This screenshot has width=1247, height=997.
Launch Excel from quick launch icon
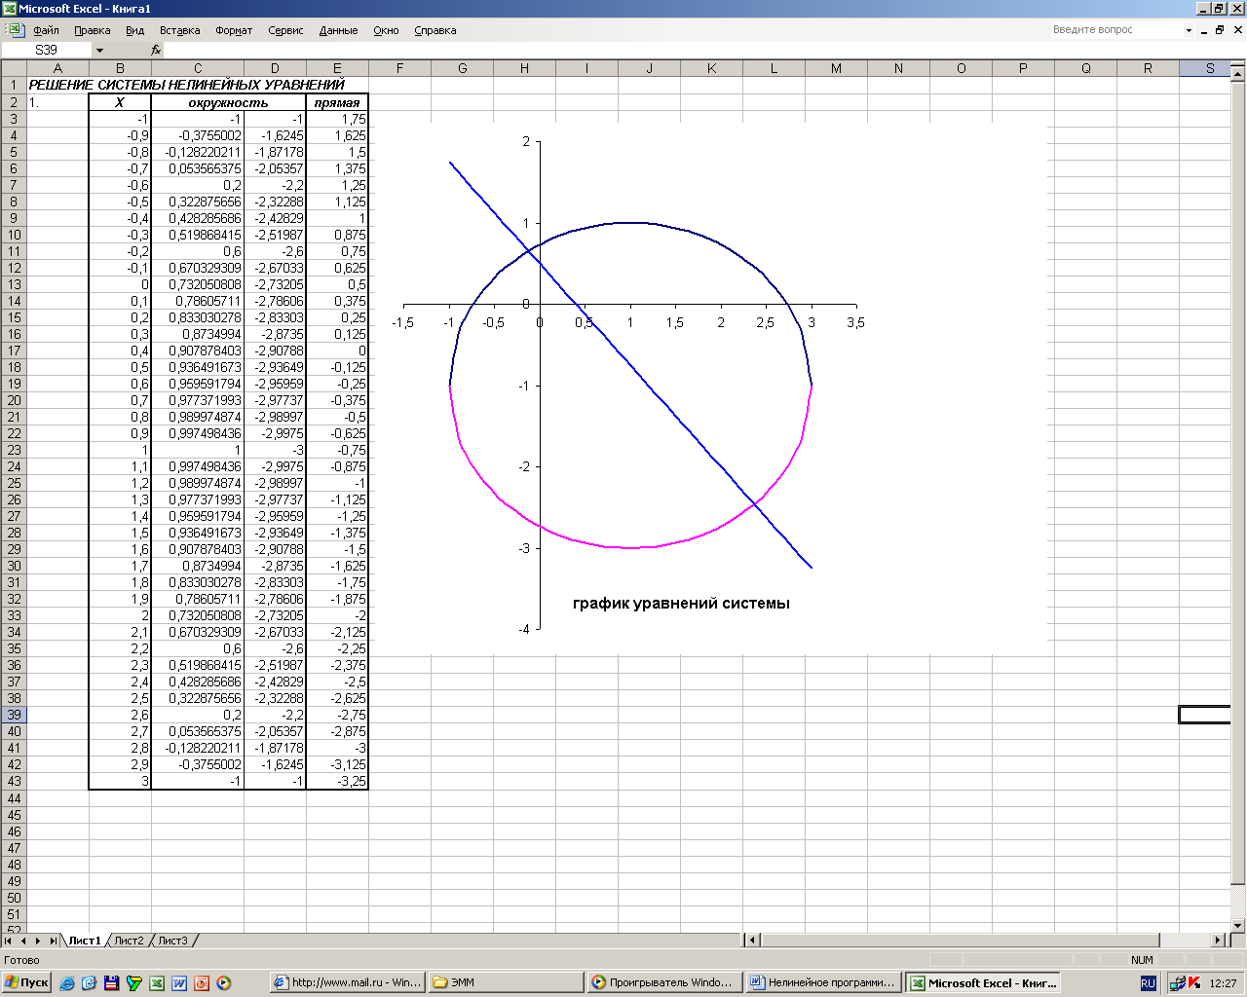coord(157,983)
